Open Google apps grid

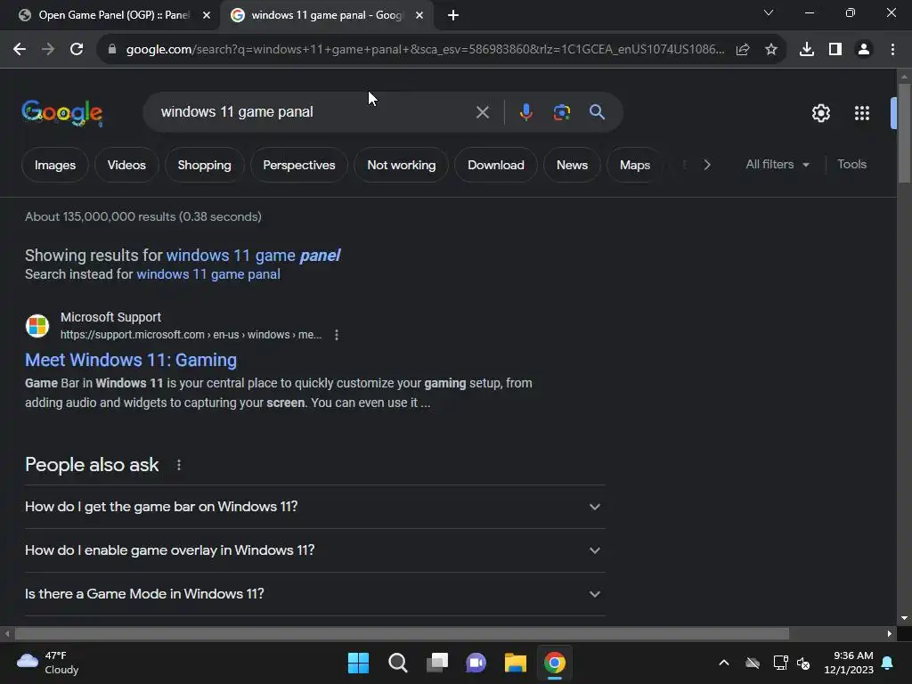pos(862,113)
